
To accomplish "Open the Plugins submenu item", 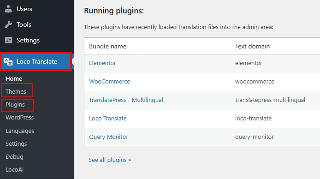I will 15,105.
